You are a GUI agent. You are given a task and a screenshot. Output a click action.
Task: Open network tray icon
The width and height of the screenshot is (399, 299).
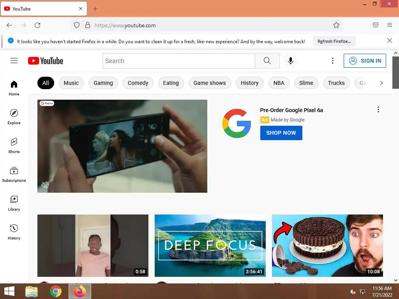click(x=362, y=292)
